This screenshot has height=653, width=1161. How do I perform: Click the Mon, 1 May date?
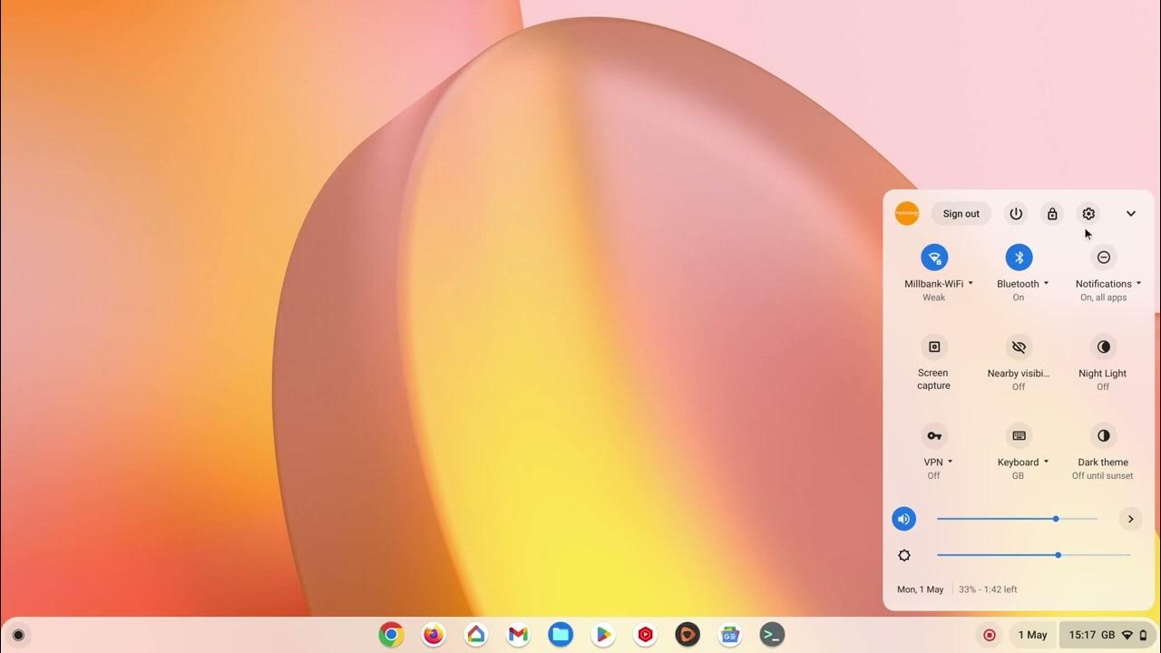coord(921,590)
